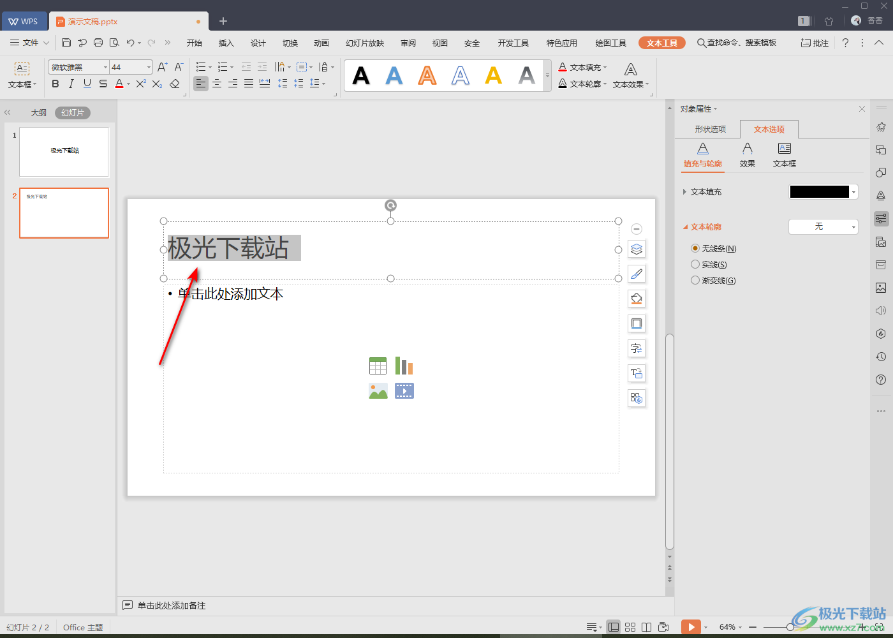Open the 文件 menu
The image size is (893, 638).
29,43
